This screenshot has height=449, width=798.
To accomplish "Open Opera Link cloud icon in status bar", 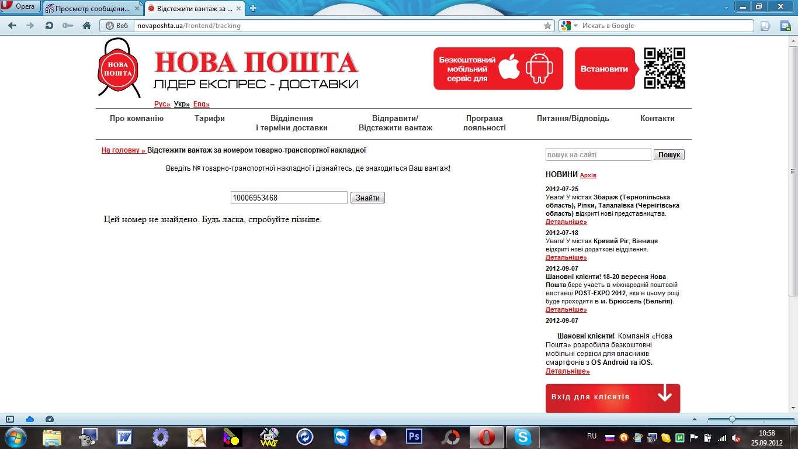I will tap(30, 419).
